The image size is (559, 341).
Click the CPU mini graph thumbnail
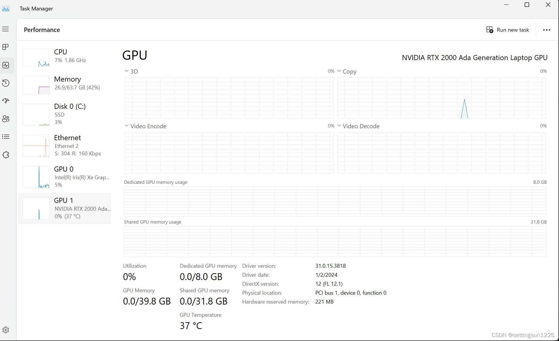click(x=36, y=58)
